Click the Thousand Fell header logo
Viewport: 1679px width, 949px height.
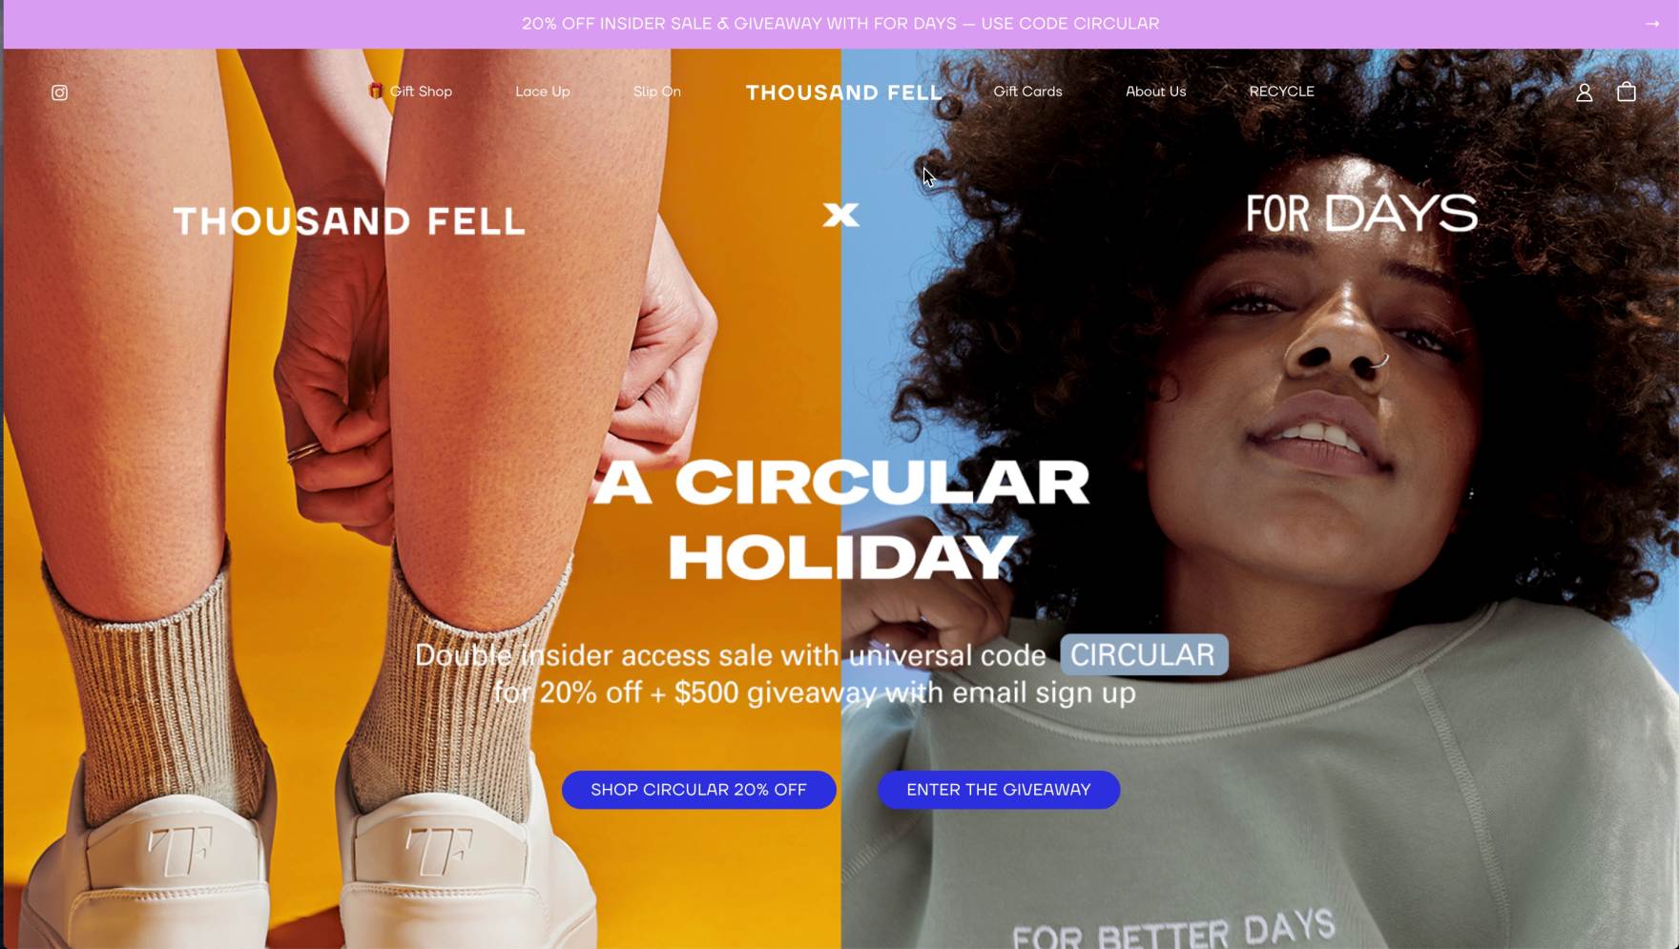844,93
